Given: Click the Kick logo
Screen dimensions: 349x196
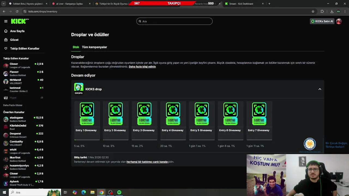Looking at the screenshot, I should [20, 21].
